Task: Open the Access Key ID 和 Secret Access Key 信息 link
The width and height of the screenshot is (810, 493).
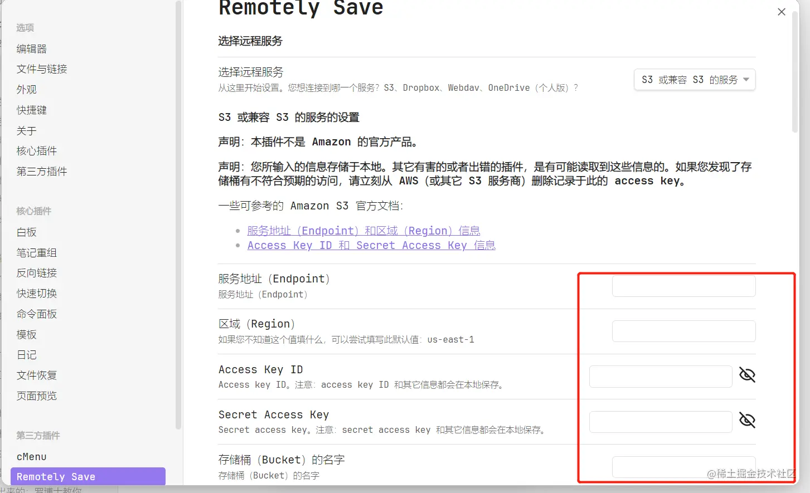Action: point(371,245)
